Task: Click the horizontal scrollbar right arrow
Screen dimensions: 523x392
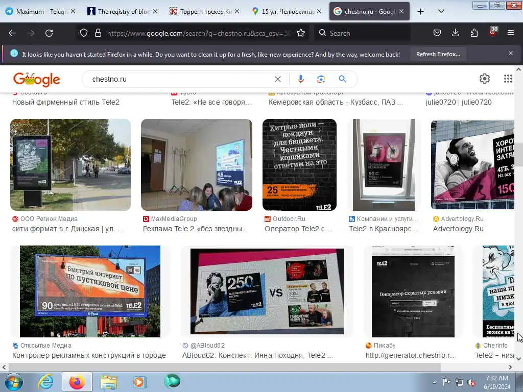Action: [510, 367]
